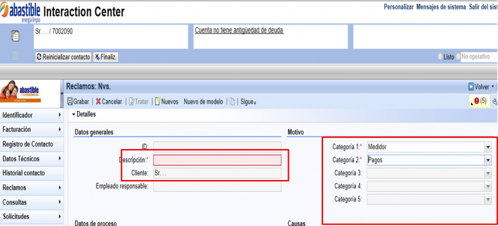Open the Categoría 1 dropdown arrow

488,147
